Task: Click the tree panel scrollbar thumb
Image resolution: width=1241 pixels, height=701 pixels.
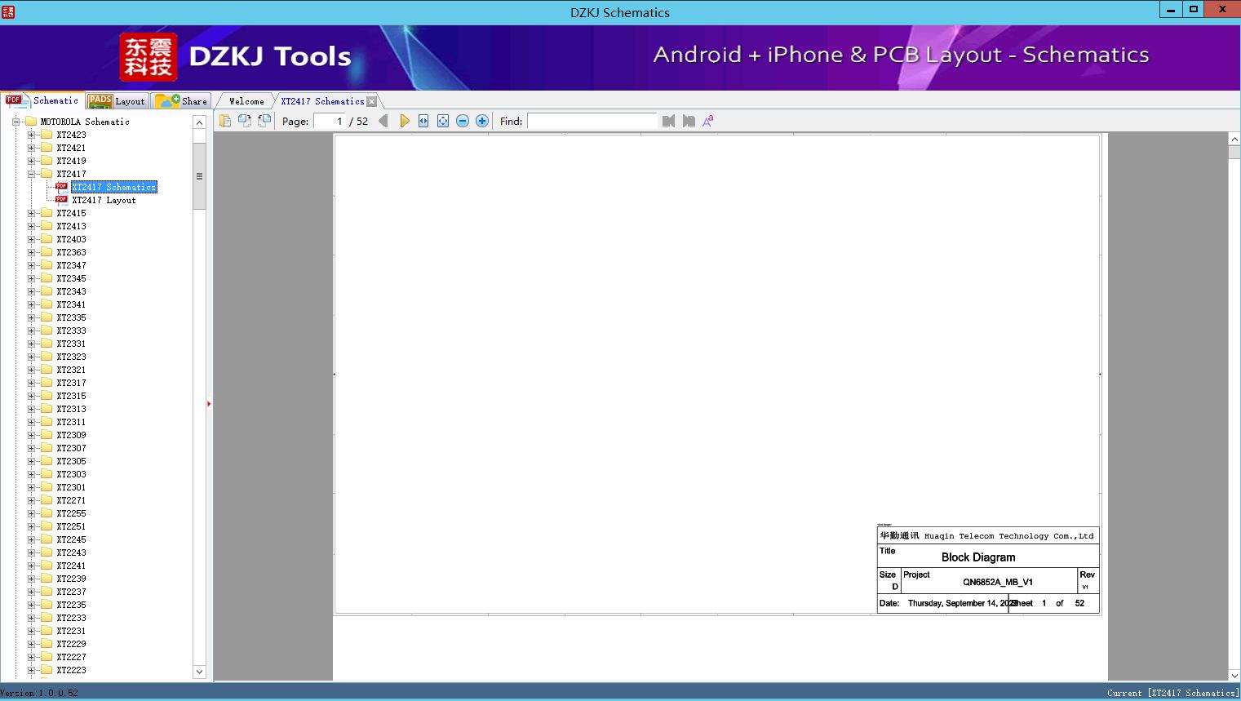Action: tap(199, 176)
